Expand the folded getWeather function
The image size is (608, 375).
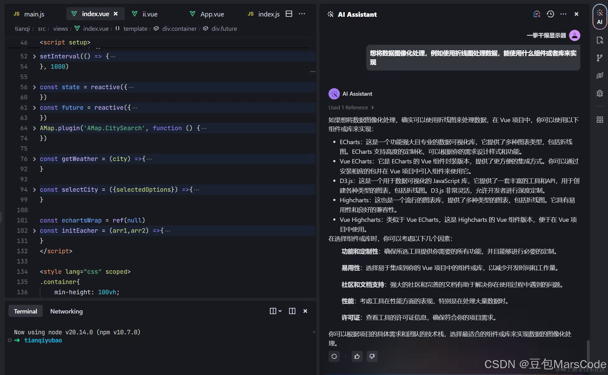34,159
